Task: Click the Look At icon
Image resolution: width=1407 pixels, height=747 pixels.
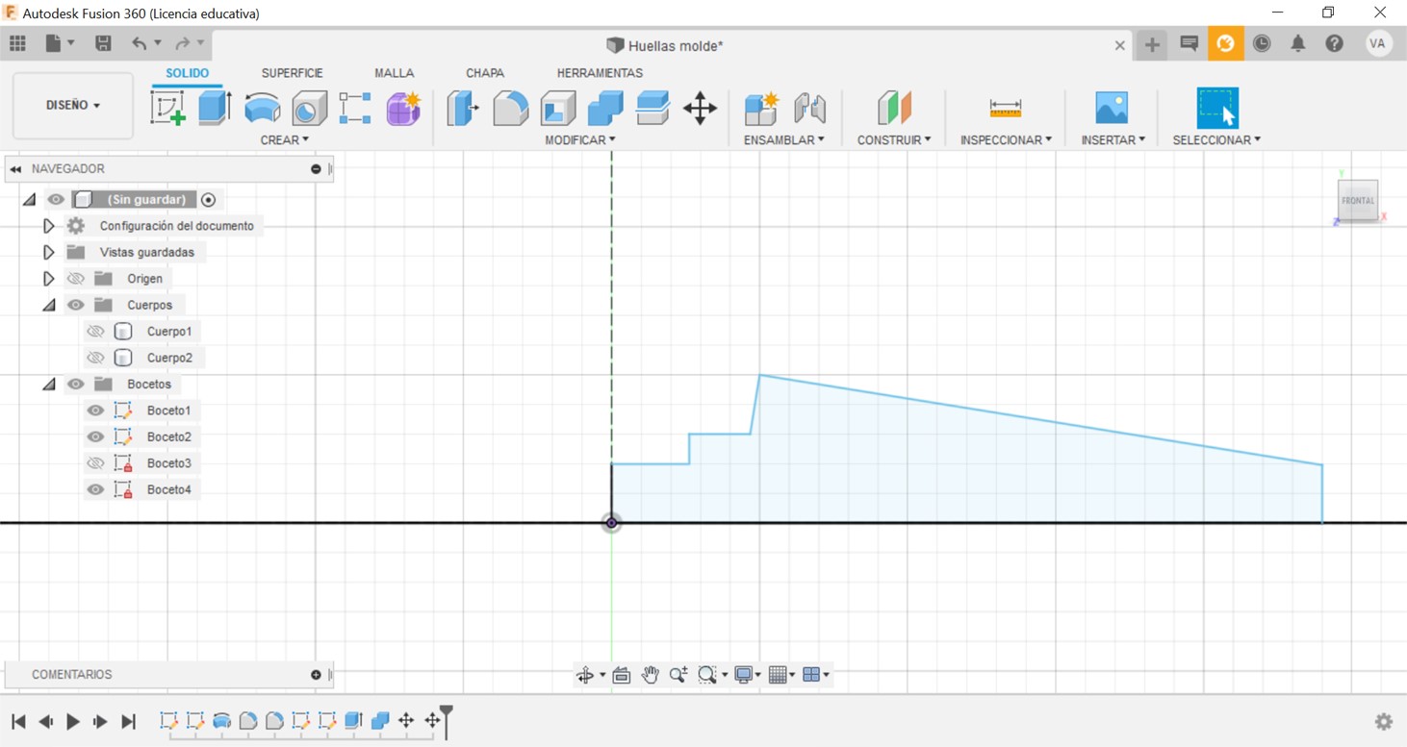Action: coord(621,675)
